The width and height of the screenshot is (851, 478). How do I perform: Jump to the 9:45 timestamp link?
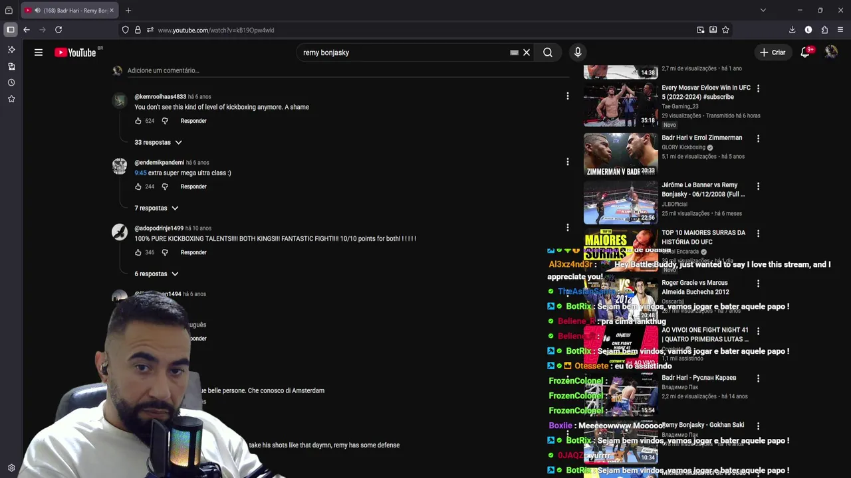click(140, 173)
